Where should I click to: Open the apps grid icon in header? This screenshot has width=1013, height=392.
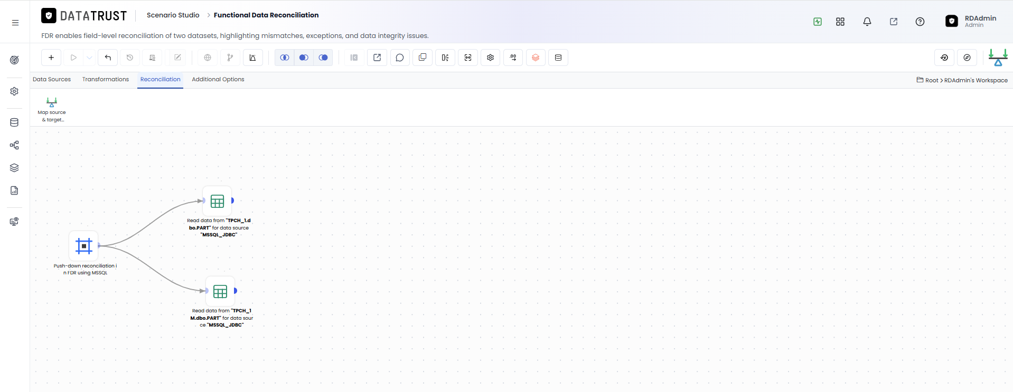coord(840,22)
